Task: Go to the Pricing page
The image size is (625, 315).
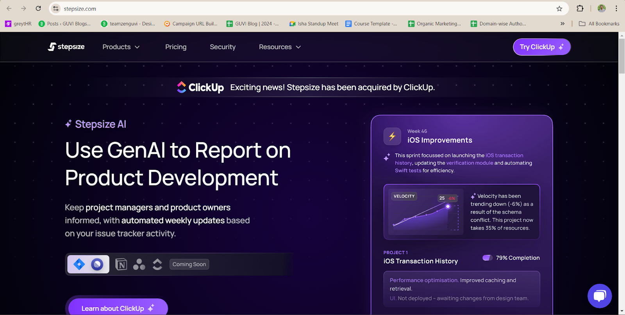Action: pyautogui.click(x=176, y=47)
